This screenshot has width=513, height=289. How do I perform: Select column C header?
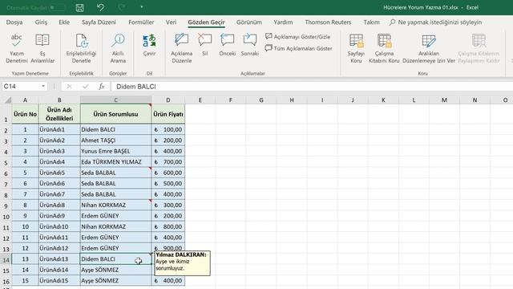115,100
